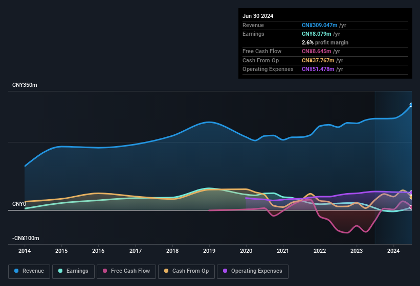Click the 2017 x-axis label
The height and width of the screenshot is (286, 420).
[x=136, y=251]
